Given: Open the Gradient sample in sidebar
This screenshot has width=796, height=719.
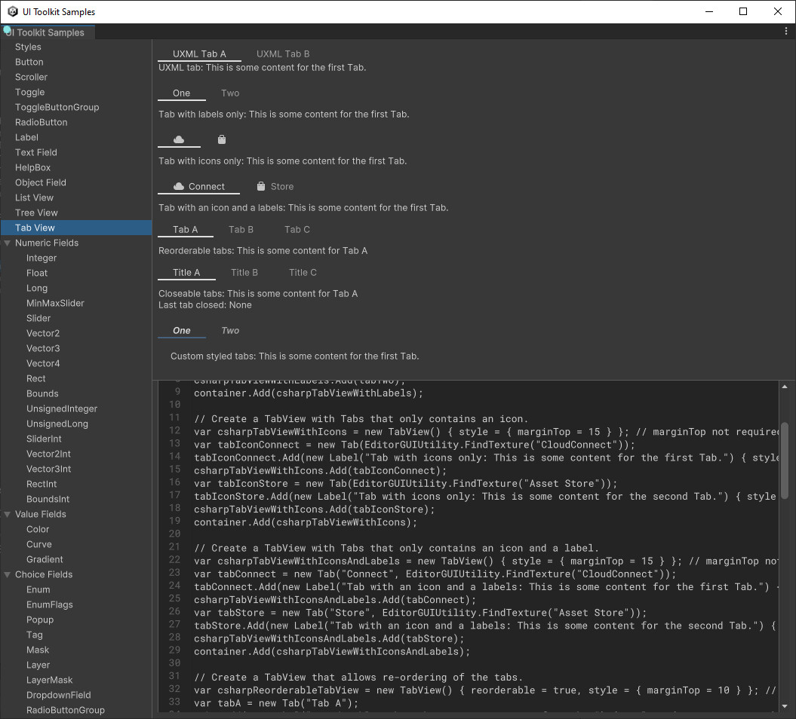Looking at the screenshot, I should coord(45,559).
